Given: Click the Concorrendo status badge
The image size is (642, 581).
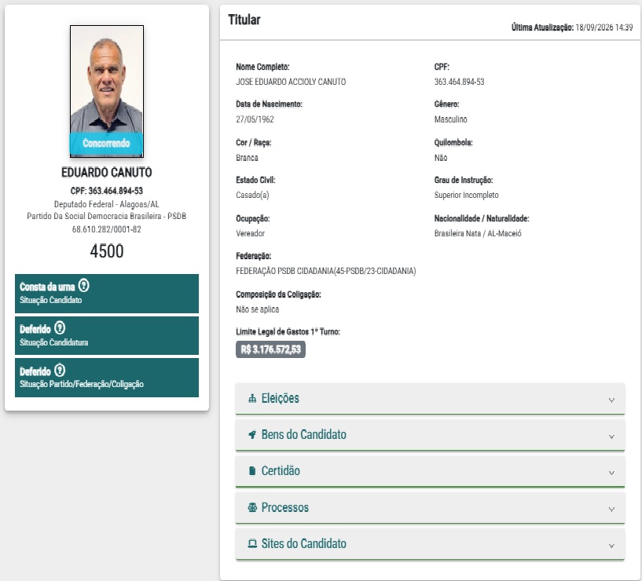Looking at the screenshot, I should point(106,143).
